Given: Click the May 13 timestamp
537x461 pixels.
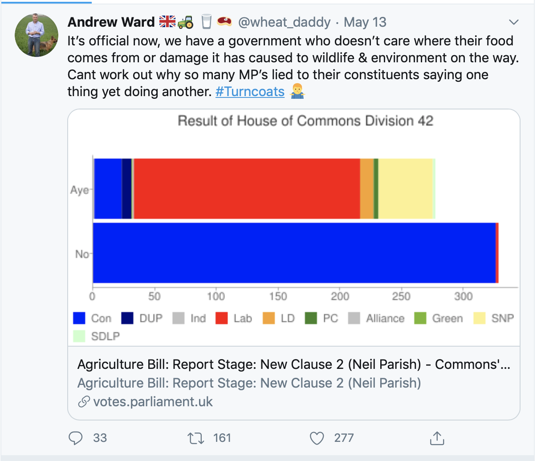Looking at the screenshot, I should pos(365,22).
